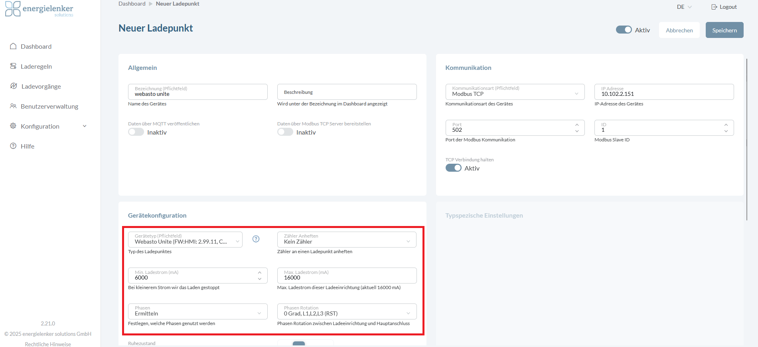Click the page vertical scrollbar
Viewport: 758px width, 347px height.
[746, 139]
